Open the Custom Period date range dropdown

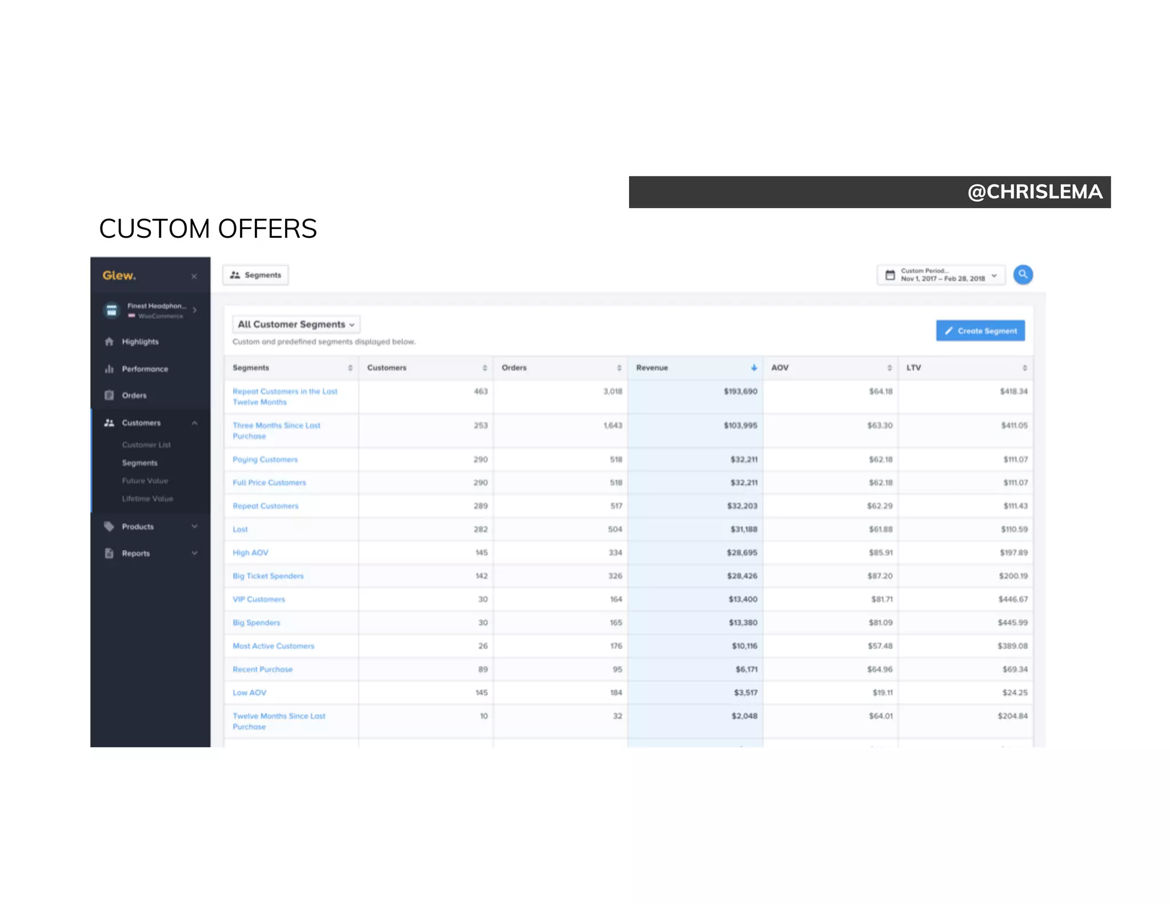point(941,275)
